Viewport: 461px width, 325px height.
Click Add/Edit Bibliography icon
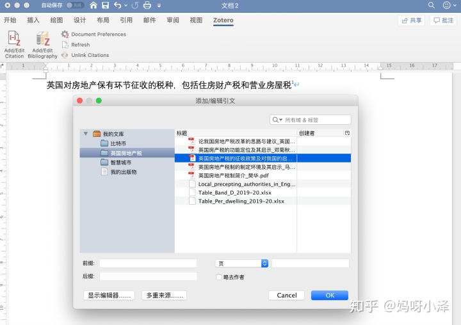(43, 38)
